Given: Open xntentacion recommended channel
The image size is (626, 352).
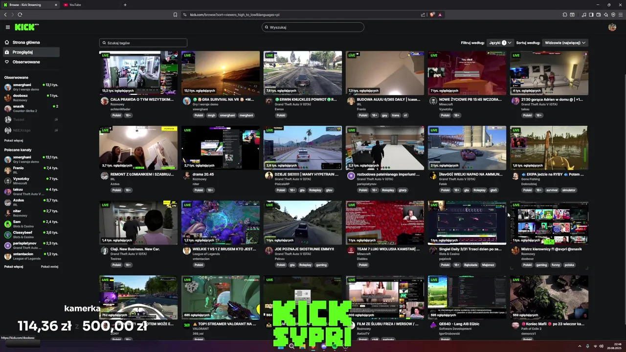Looking at the screenshot, I should pyautogui.click(x=31, y=256).
